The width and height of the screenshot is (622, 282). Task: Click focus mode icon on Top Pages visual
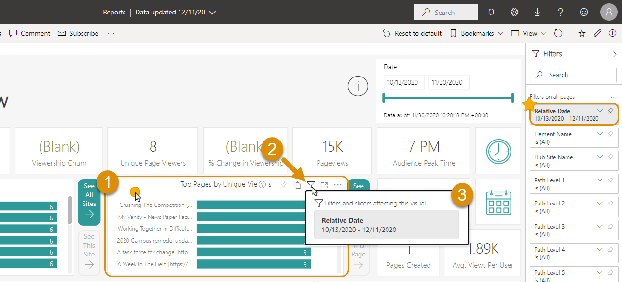[324, 185]
